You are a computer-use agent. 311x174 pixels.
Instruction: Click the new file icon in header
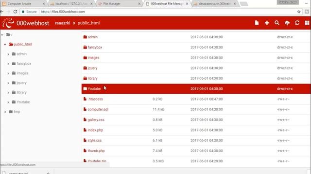257,23
